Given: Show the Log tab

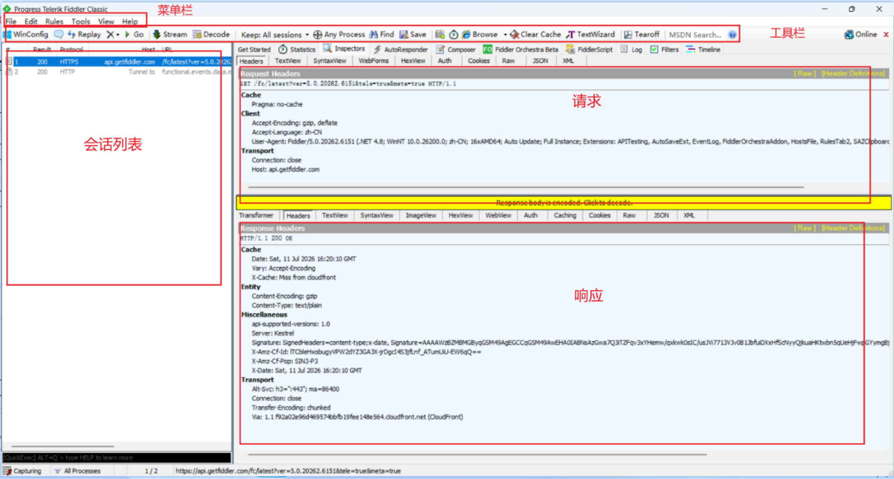Looking at the screenshot, I should click(632, 49).
